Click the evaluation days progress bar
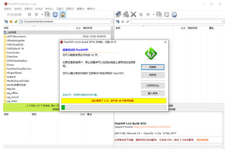The height and width of the screenshot is (149, 226). pos(114,107)
